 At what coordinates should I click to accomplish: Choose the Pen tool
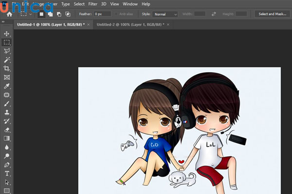pyautogui.click(x=7, y=164)
